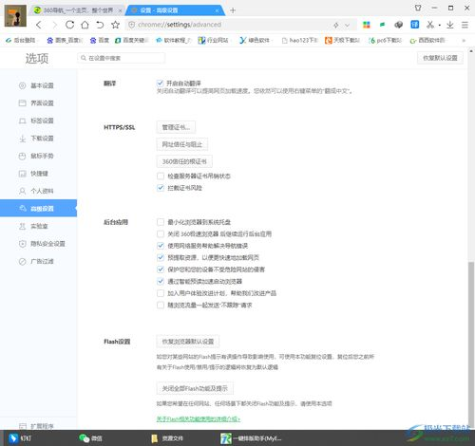Reload the page with the refresh icon
Viewport: 475px width, 446px height.
[69, 25]
